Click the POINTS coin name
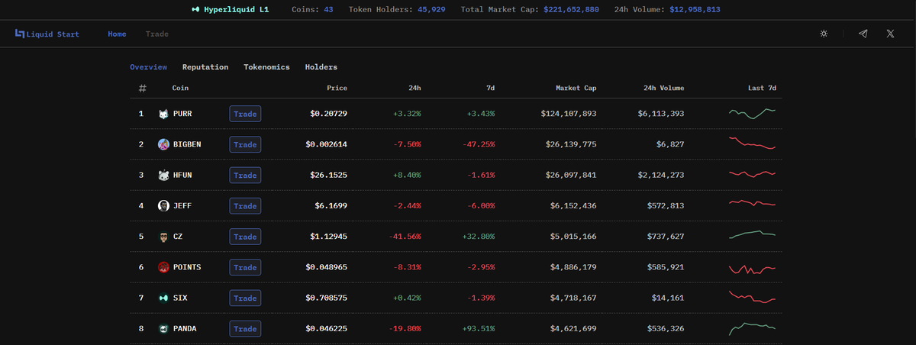The width and height of the screenshot is (916, 345). (x=187, y=267)
